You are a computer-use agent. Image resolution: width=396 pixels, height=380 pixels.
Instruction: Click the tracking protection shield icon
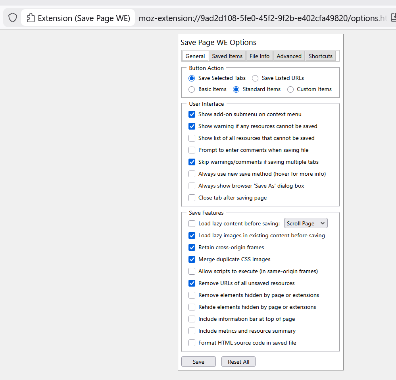coord(13,18)
